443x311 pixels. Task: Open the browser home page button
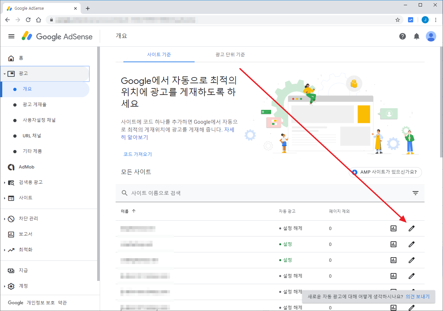[x=39, y=20]
